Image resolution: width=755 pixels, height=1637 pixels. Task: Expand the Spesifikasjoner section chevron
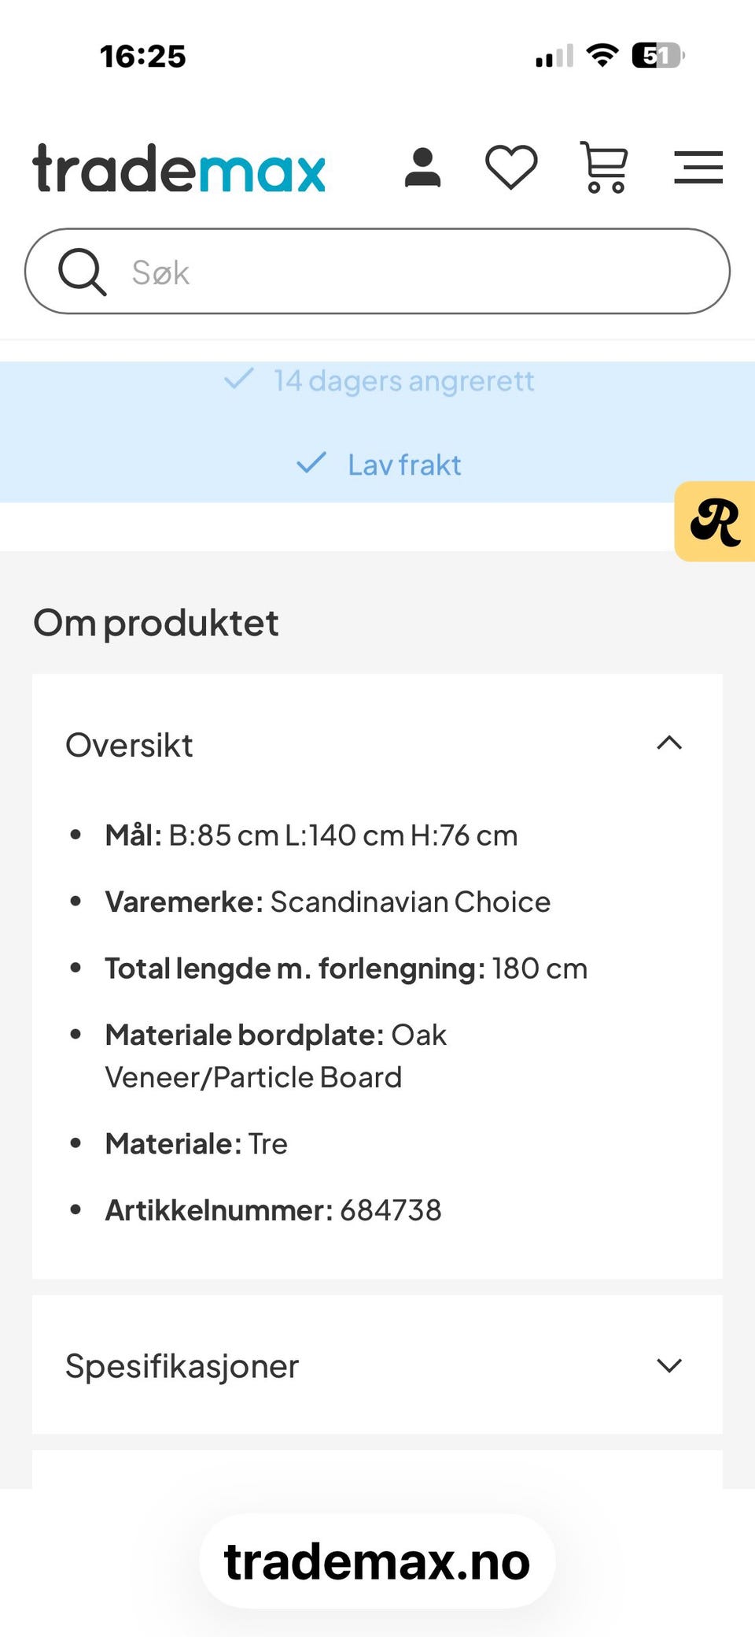[x=669, y=1365]
